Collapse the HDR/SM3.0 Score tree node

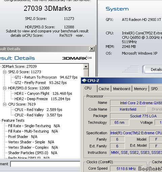point(4,88)
